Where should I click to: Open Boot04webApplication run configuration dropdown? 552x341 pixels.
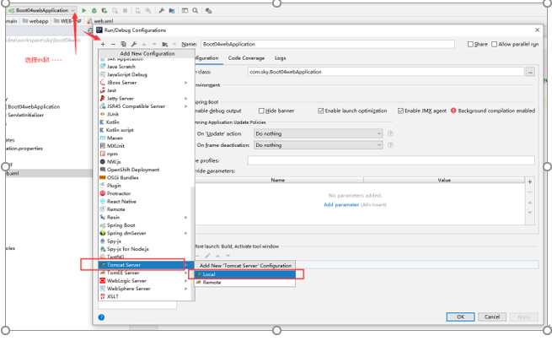point(42,11)
